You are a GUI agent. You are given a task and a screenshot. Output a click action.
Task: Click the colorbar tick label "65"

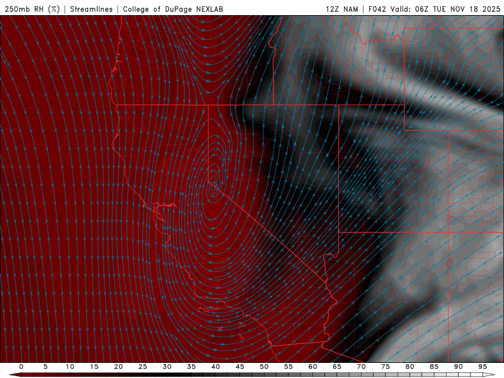pyautogui.click(x=337, y=367)
